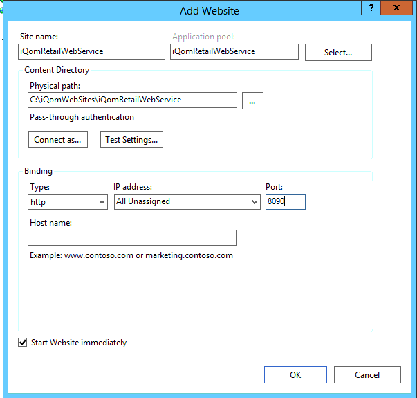Screen dimensions: 417x398
Task: Click the Binding group label
Action: 38,171
